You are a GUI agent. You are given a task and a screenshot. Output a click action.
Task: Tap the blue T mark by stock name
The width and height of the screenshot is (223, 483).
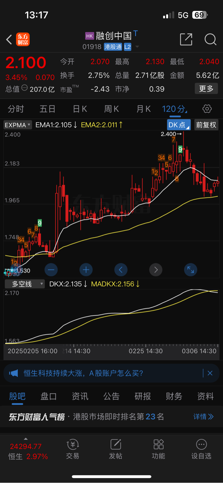pos(136,33)
